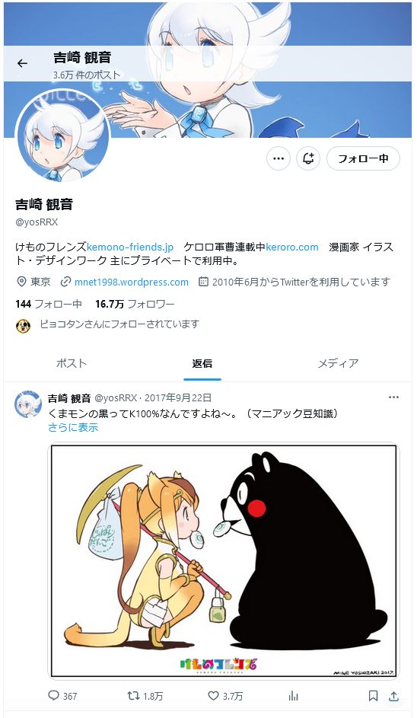This screenshot has height=718, width=417.
Task: Like the tweet with the heart icon
Action: click(x=213, y=696)
